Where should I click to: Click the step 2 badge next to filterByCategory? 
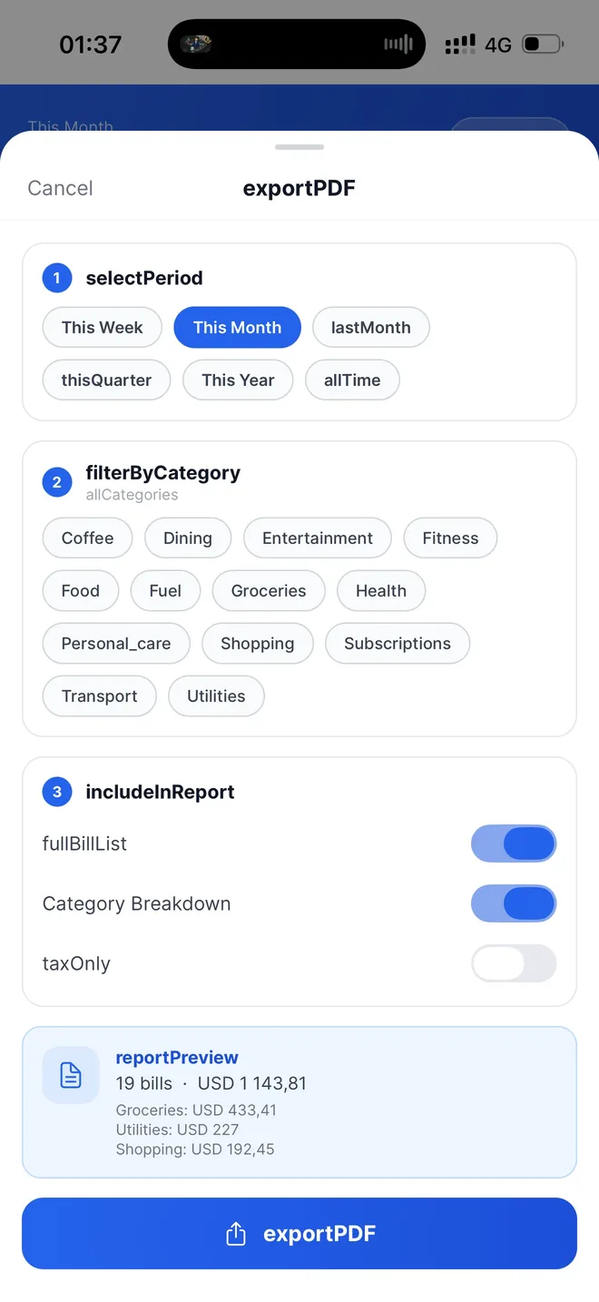click(57, 482)
